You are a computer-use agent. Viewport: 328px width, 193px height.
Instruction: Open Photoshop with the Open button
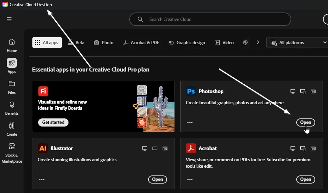306,122
